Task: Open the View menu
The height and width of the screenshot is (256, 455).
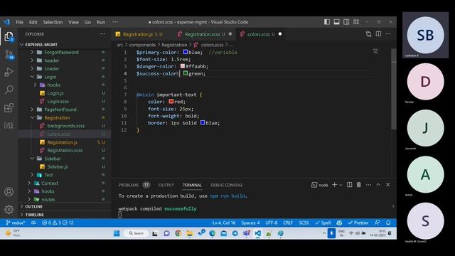Action: pyautogui.click(x=73, y=22)
